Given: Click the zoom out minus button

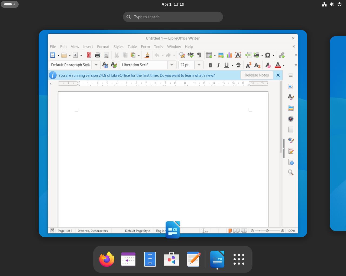Looking at the screenshot, I should (252, 231).
